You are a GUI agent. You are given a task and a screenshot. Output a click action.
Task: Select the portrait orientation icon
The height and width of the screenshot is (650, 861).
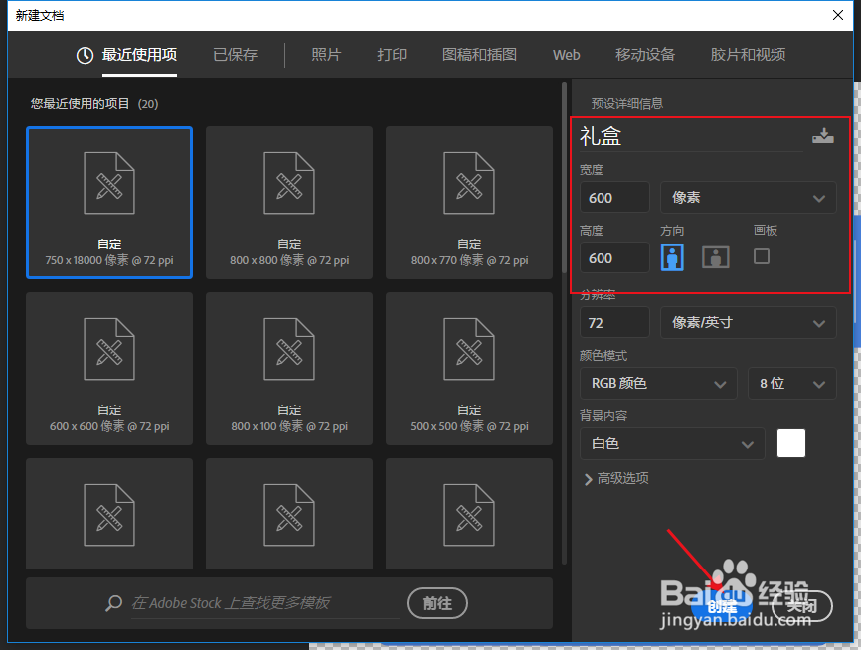click(x=672, y=256)
